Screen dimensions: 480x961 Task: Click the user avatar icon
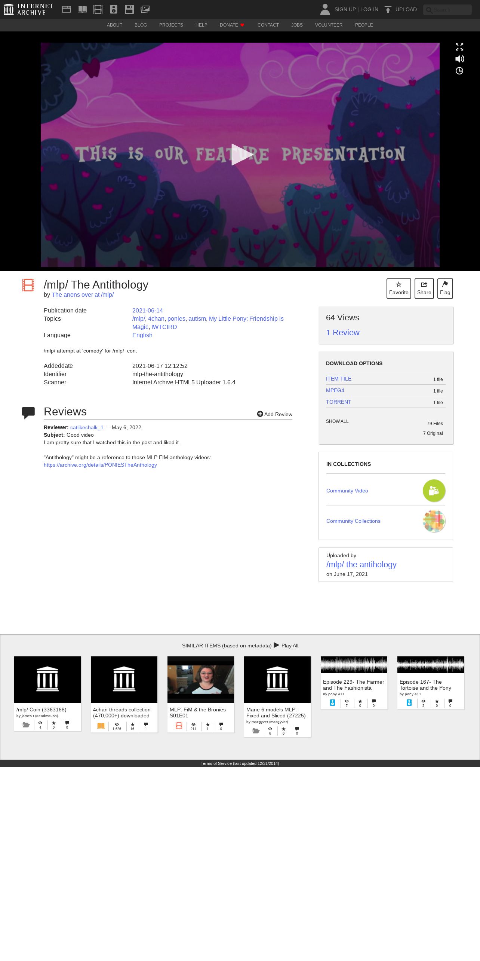coord(325,9)
